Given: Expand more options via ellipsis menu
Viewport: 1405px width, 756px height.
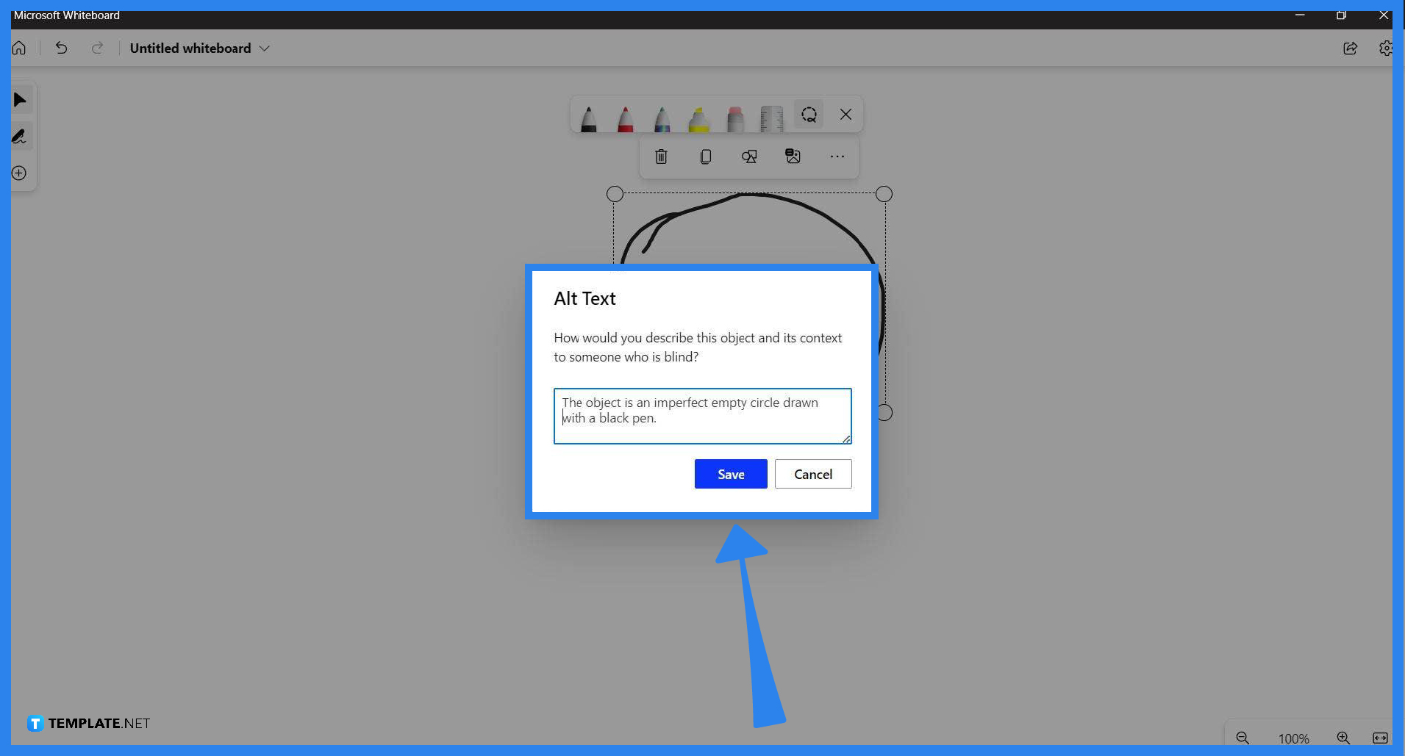Looking at the screenshot, I should [x=837, y=156].
